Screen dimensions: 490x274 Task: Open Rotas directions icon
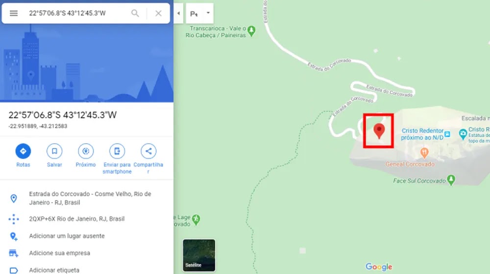[23, 151]
